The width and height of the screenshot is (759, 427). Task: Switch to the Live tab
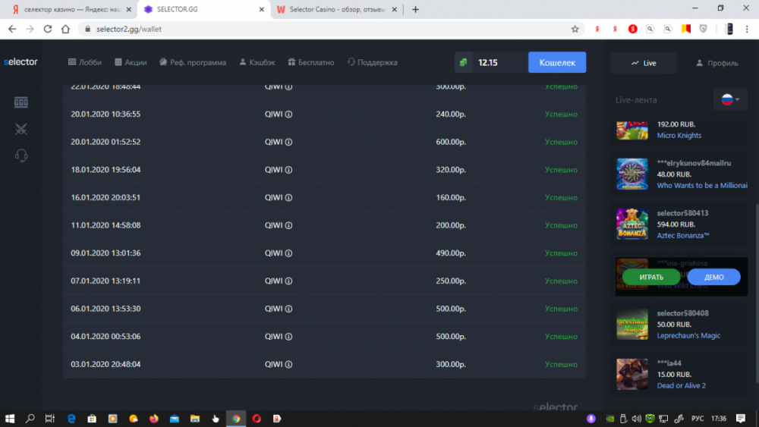tap(644, 63)
